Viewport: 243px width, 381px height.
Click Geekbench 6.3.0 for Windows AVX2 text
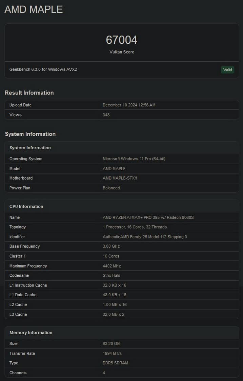pyautogui.click(x=41, y=69)
